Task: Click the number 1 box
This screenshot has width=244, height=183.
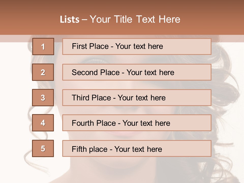Action: 43,47
